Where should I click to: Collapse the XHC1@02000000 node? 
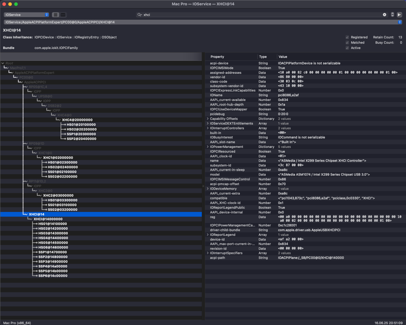[40, 158]
